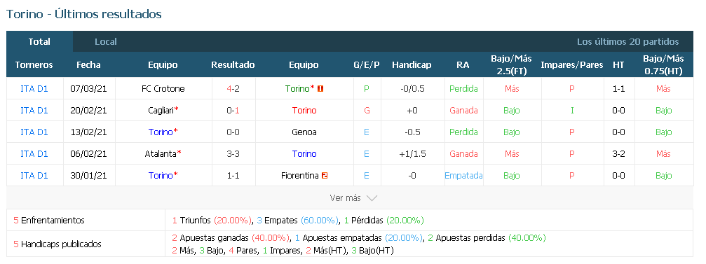Click the Ver más text

346,198
